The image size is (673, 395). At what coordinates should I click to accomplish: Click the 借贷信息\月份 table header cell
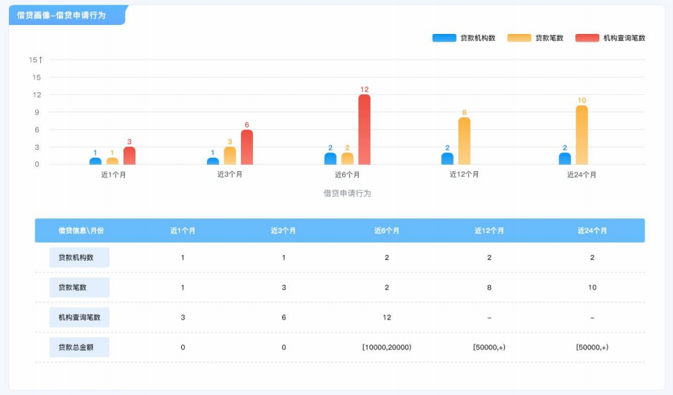click(x=81, y=231)
